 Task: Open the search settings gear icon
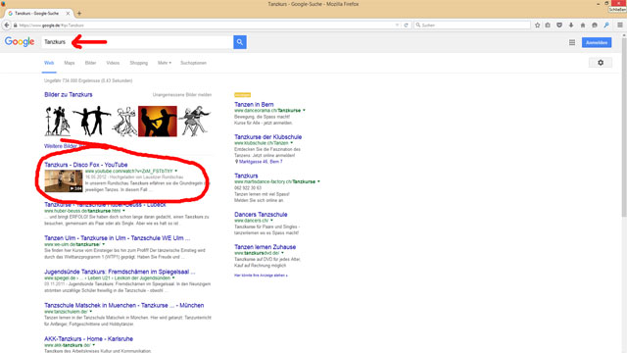point(601,63)
